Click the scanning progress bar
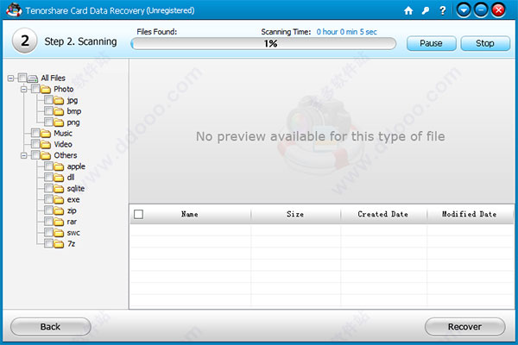Image resolution: width=518 pixels, height=345 pixels. tap(263, 44)
